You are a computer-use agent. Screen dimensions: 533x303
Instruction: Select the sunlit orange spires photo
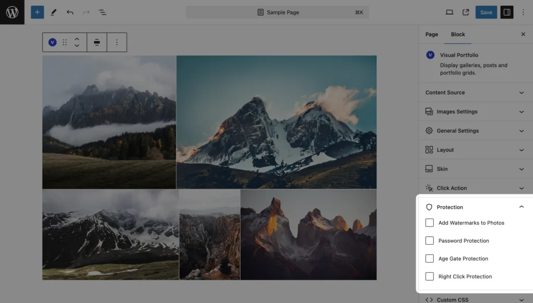[309, 235]
